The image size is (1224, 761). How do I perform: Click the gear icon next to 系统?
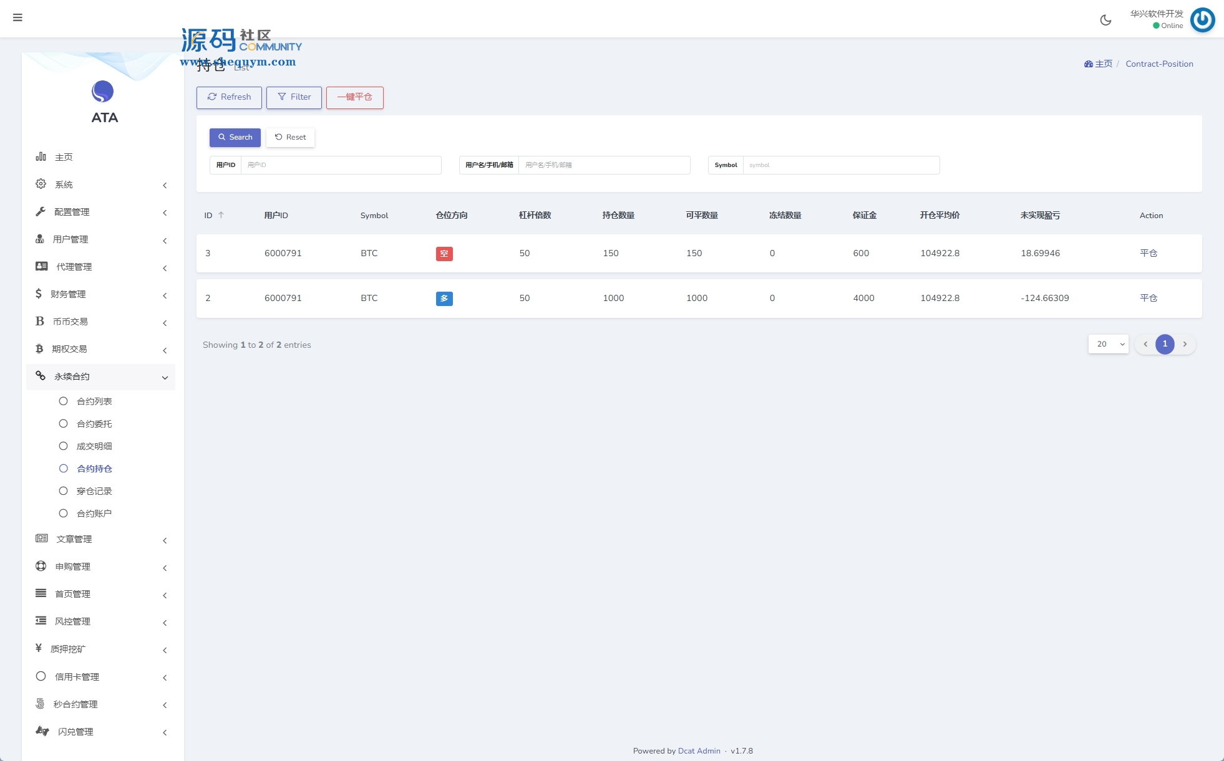(41, 184)
